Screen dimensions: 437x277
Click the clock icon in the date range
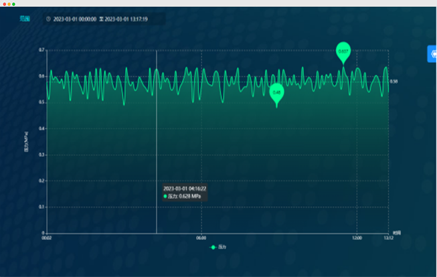48,19
